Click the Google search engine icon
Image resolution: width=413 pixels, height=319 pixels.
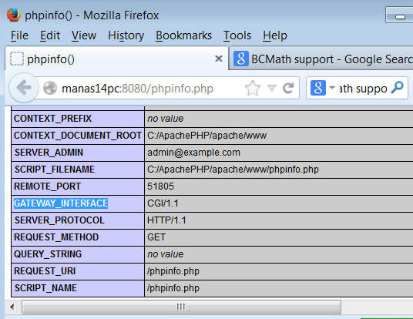[x=318, y=88]
